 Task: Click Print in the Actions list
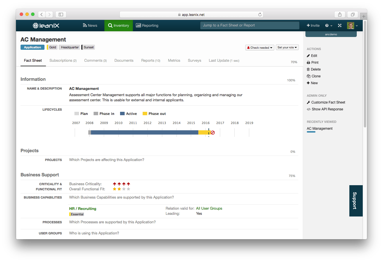pos(313,63)
